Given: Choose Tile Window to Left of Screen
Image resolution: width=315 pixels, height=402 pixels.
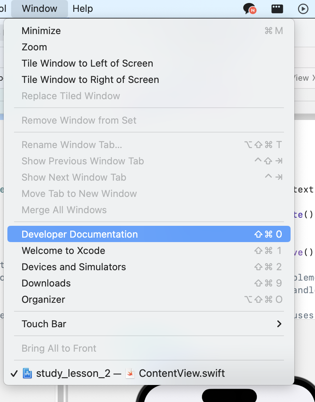Looking at the screenshot, I should click(x=149, y=63).
